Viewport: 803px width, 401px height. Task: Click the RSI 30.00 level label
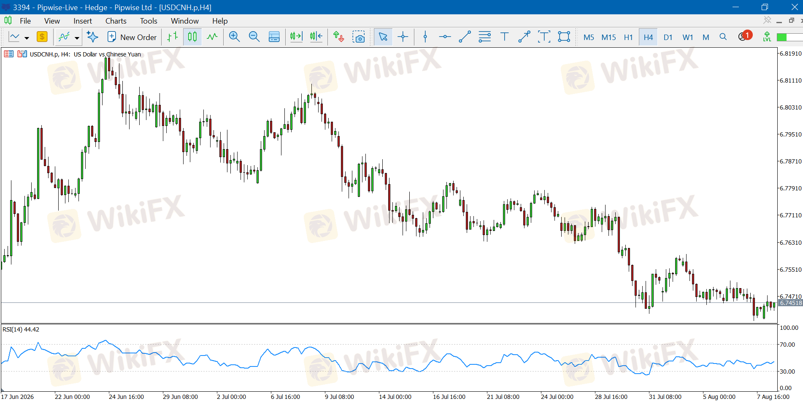pos(787,372)
